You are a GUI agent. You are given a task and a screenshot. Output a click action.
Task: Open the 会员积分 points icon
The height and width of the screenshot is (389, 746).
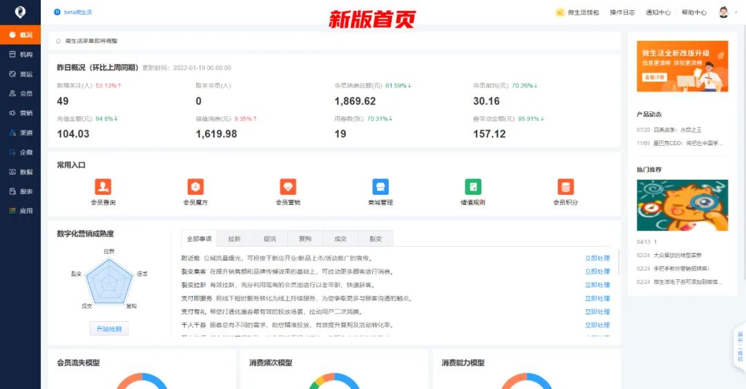click(566, 187)
